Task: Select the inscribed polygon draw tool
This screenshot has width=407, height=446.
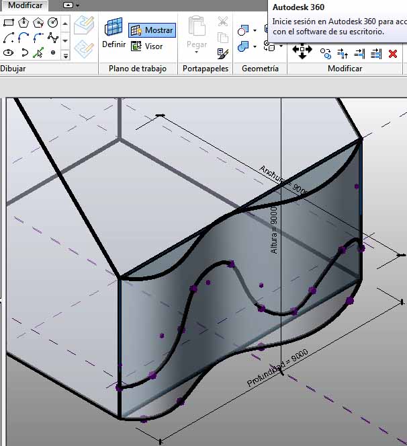Action: click(x=24, y=22)
